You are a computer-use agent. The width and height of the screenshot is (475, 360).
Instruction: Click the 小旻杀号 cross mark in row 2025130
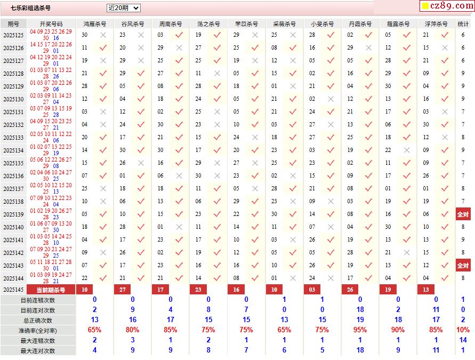tap(331, 99)
